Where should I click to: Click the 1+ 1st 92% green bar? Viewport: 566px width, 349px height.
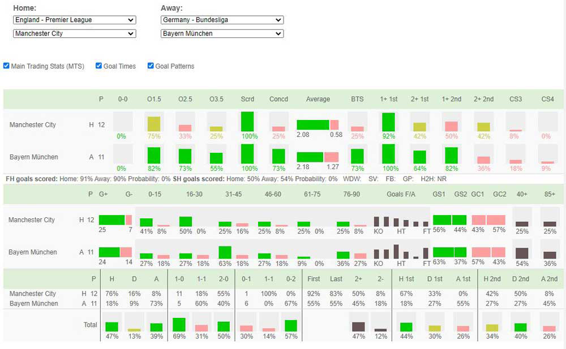(388, 120)
